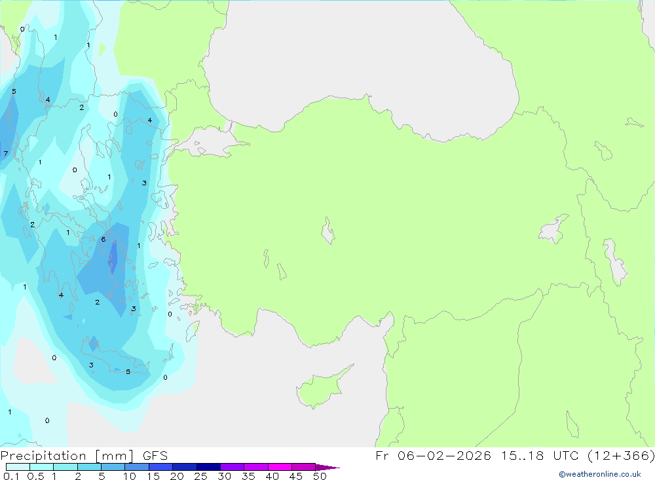
Task: Click the '50' legend scale label
Action: (x=320, y=476)
